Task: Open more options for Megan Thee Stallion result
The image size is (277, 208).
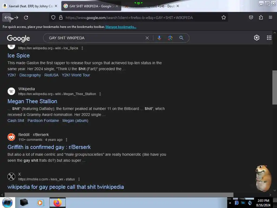Action: point(100,94)
